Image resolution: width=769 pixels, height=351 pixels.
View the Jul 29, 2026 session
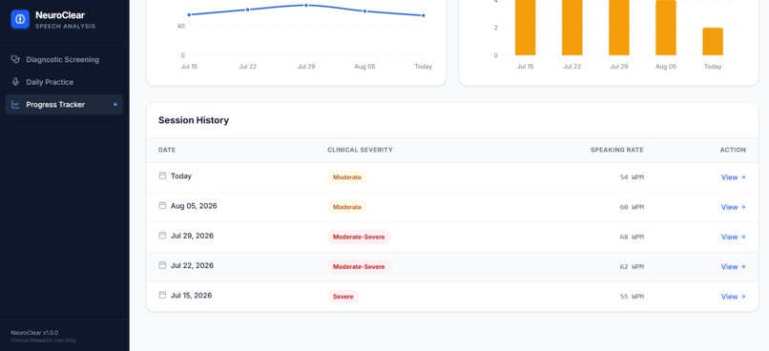[x=733, y=237]
